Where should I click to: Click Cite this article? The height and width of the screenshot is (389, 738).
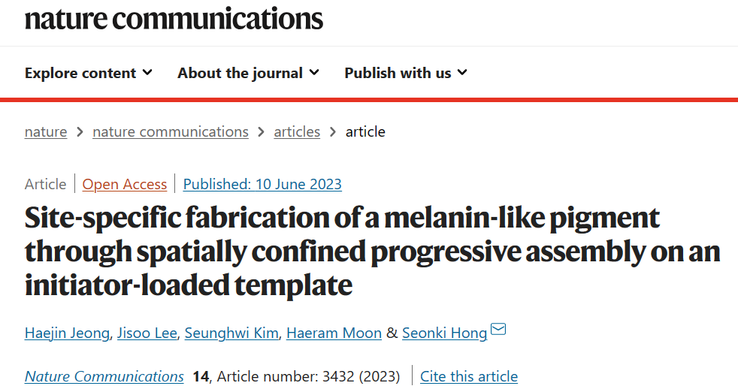point(469,376)
